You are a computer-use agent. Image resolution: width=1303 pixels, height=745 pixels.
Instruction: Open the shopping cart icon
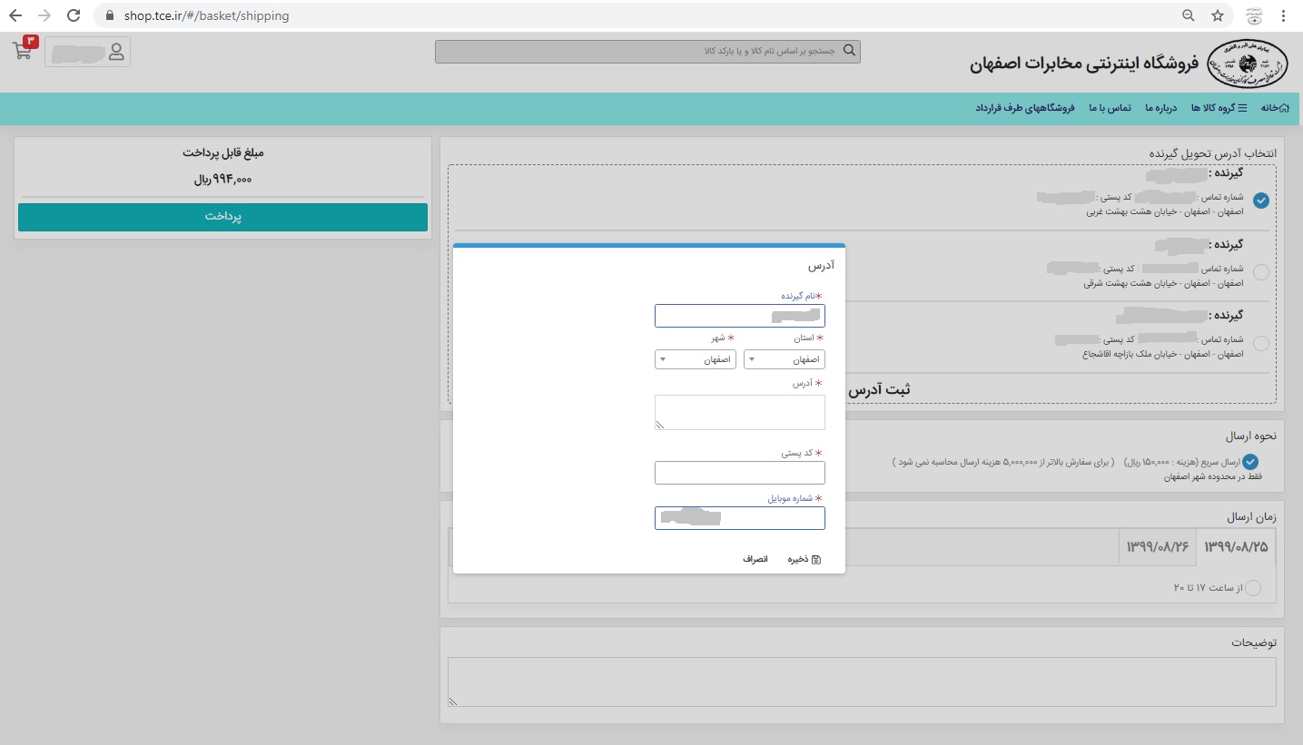24,50
